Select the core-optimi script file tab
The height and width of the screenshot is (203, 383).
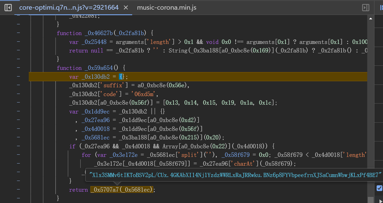[69, 7]
